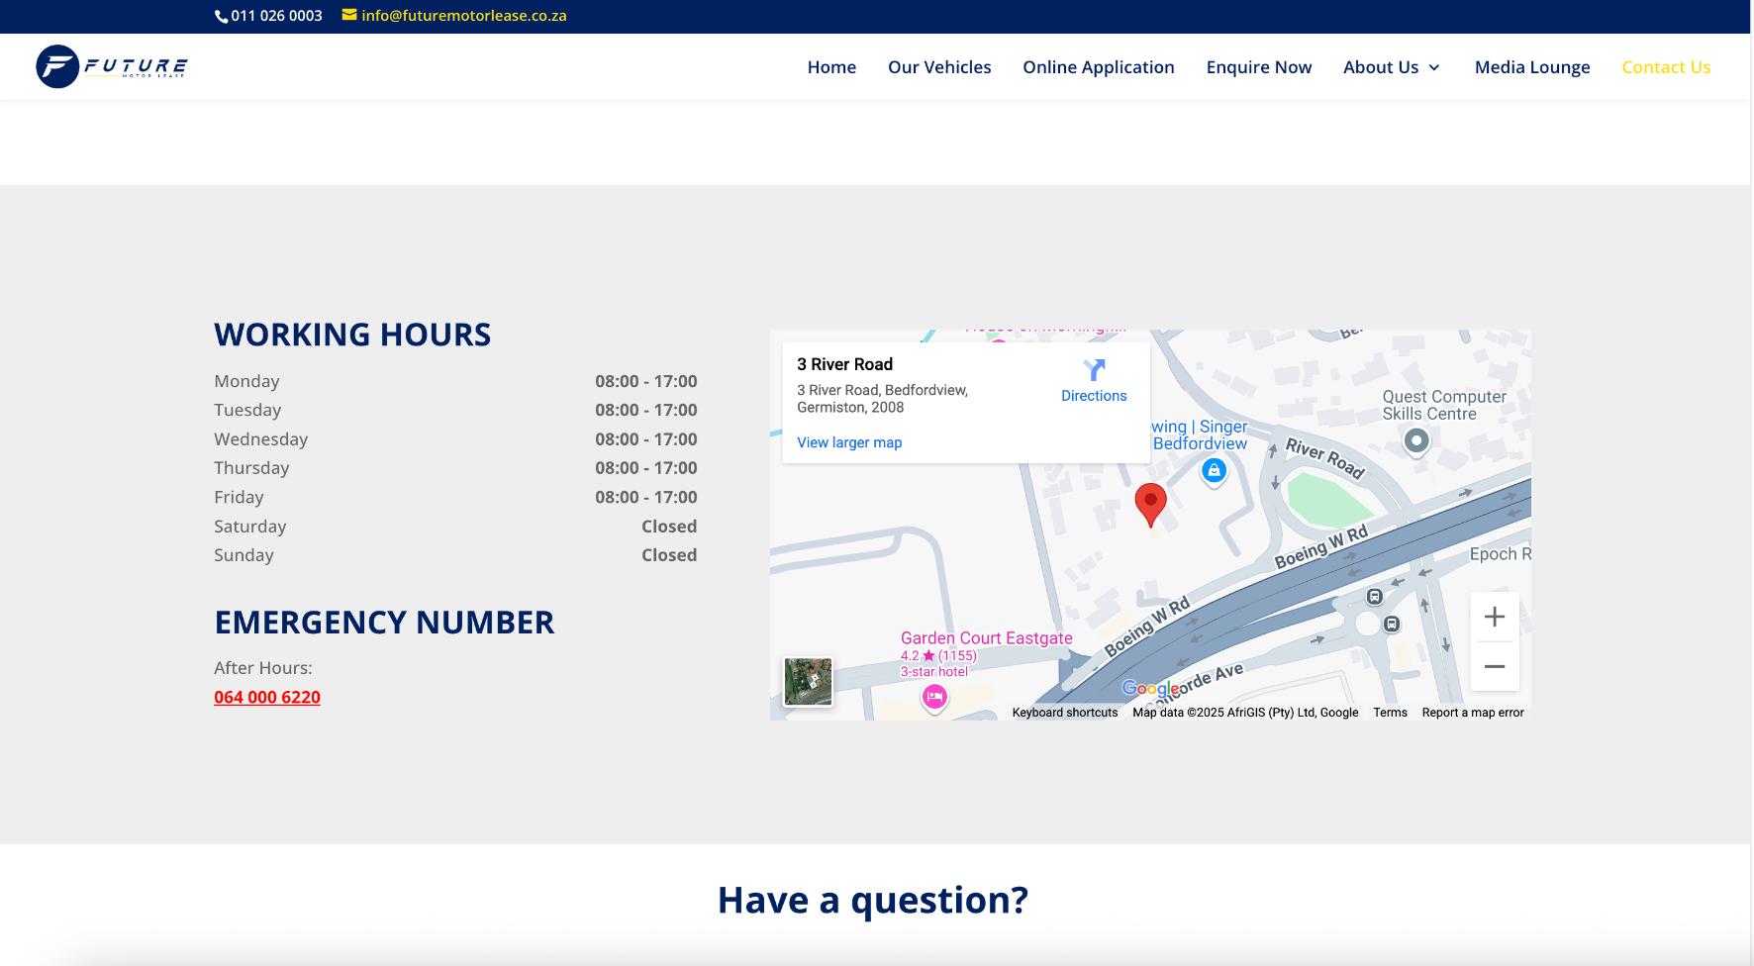Zoom out on the map
The image size is (1754, 966).
pos(1494,666)
